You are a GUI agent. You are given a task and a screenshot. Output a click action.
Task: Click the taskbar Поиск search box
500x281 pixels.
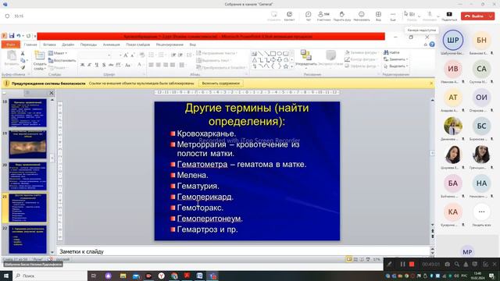tap(50, 276)
